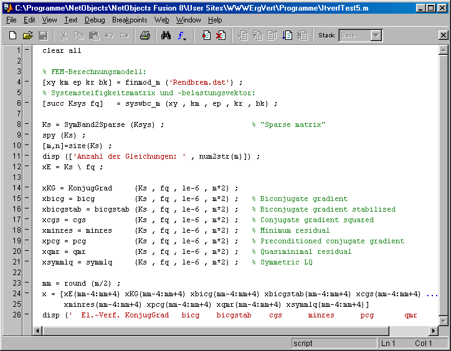Open the Edit menu
This screenshot has width=451, height=351.
[29, 20]
